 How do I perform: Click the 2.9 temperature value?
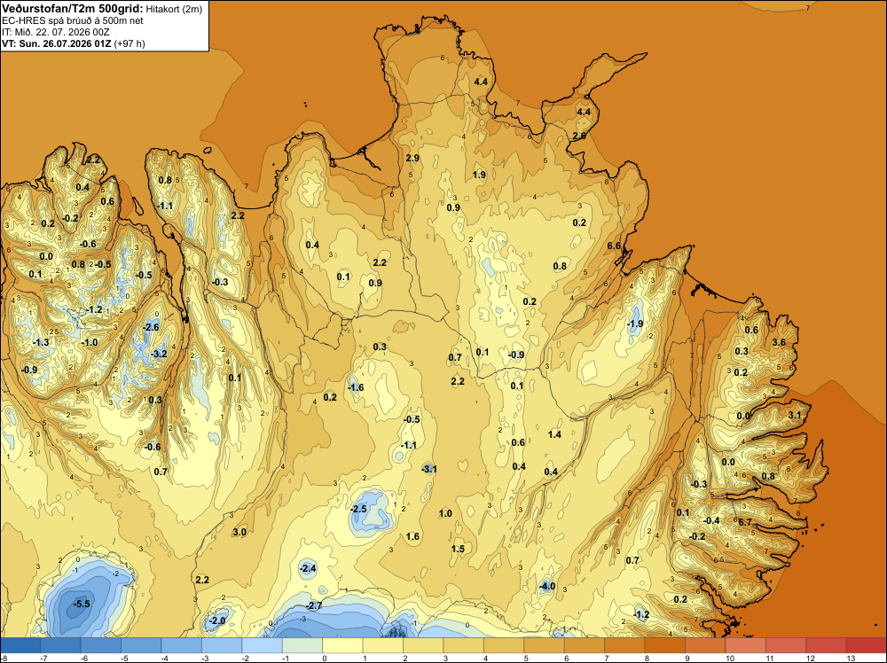412,158
